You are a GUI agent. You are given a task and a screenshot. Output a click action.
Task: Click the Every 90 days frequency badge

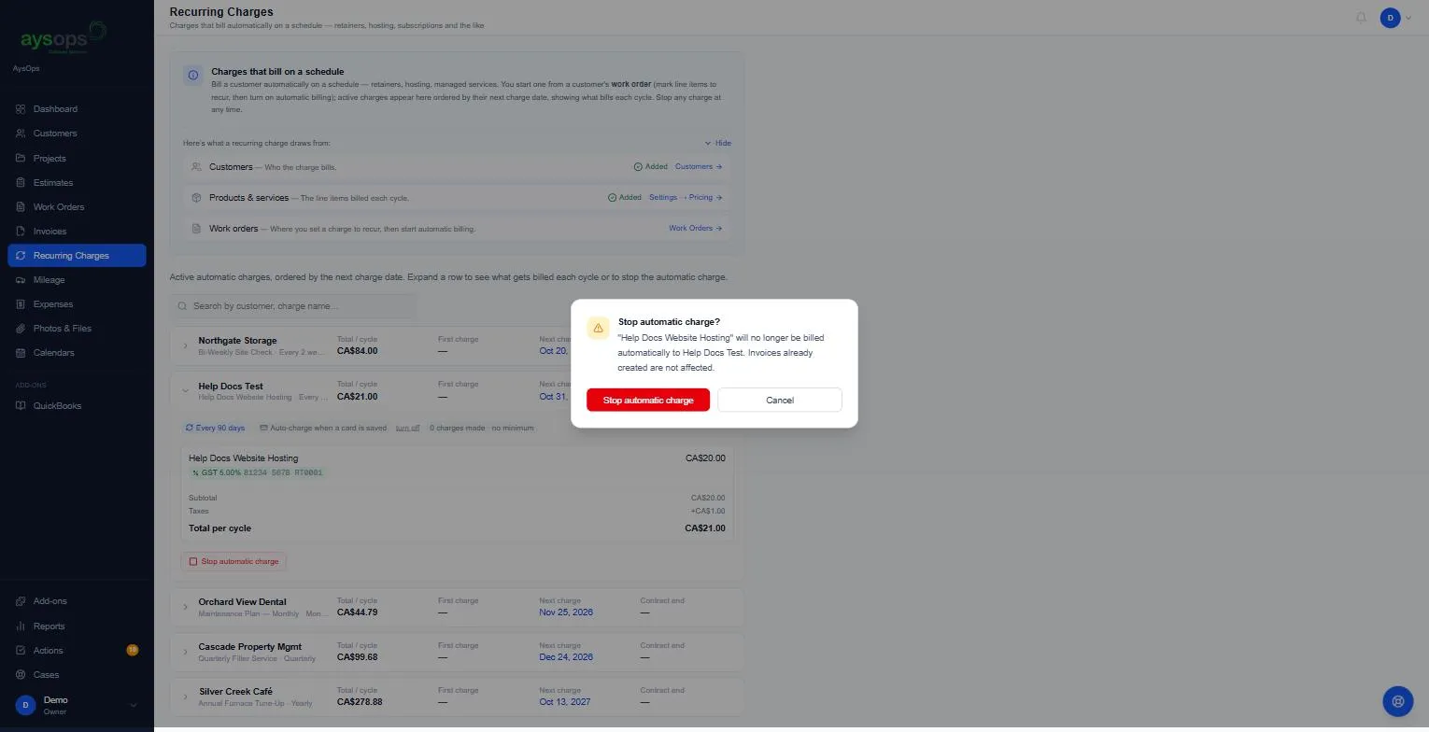(x=216, y=428)
